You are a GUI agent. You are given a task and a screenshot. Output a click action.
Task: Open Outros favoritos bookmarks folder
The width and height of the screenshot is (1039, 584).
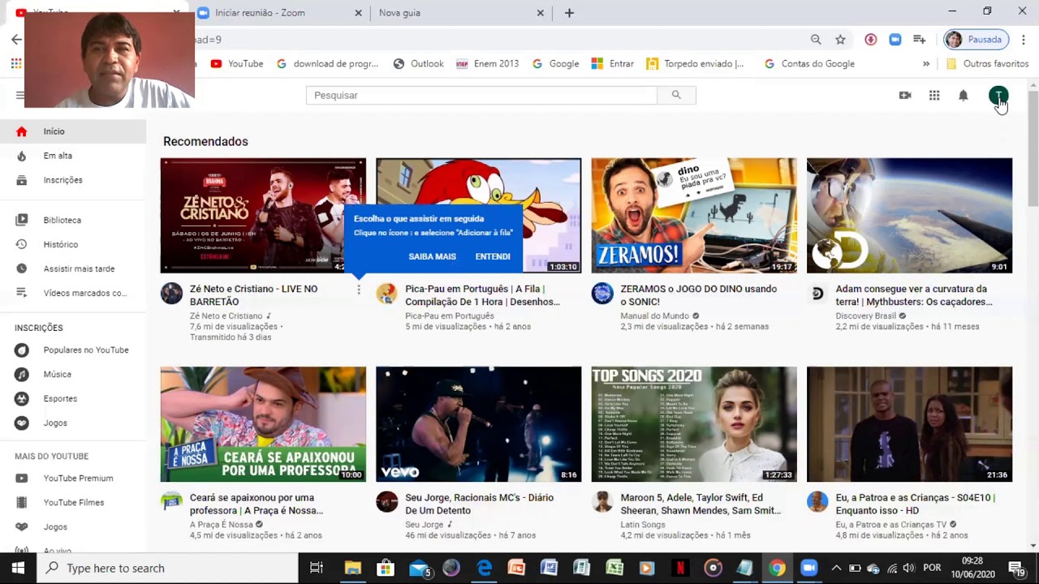(987, 63)
